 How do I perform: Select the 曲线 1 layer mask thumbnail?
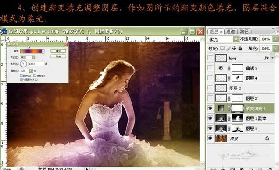[x=237, y=68]
